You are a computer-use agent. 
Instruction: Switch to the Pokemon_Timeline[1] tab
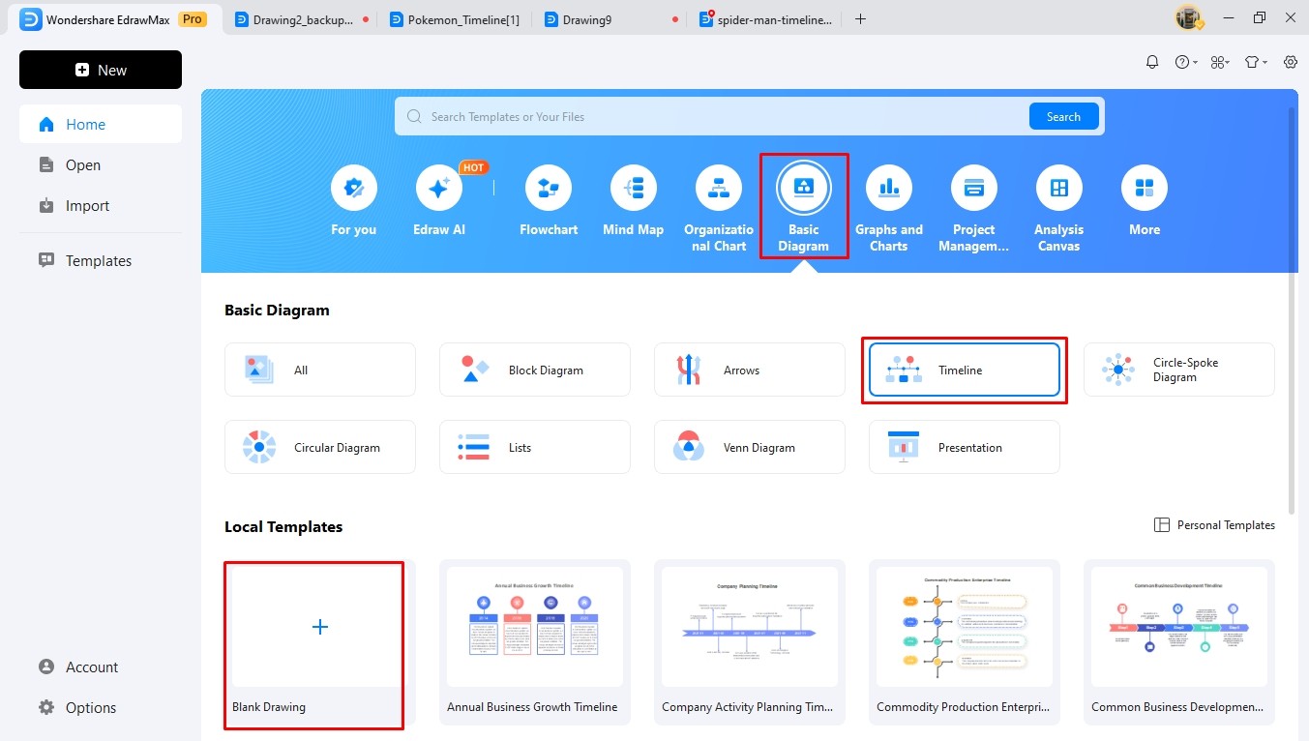click(455, 19)
